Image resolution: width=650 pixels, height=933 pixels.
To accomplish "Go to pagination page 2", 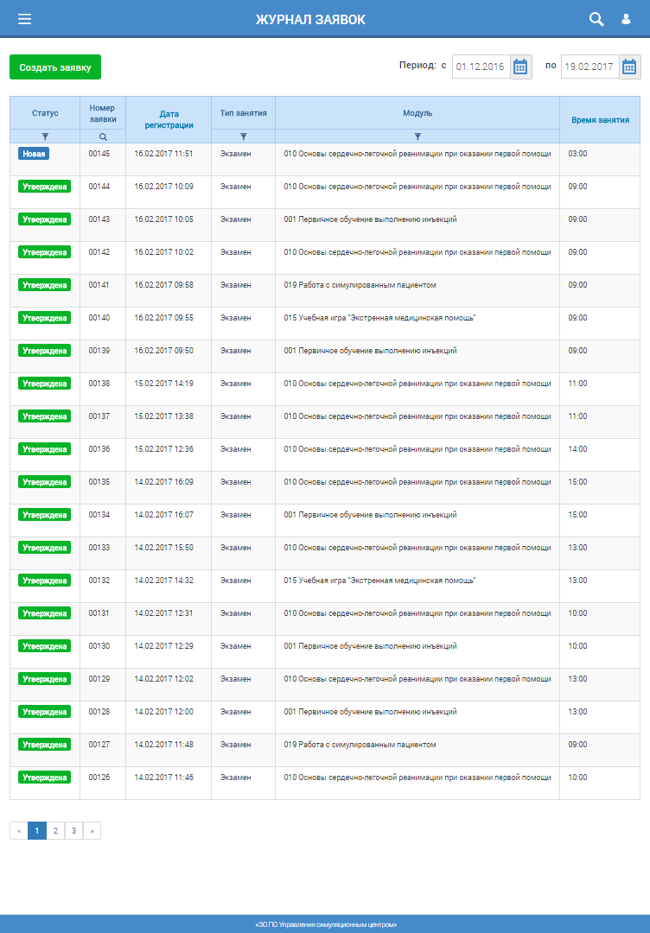I will (55, 831).
